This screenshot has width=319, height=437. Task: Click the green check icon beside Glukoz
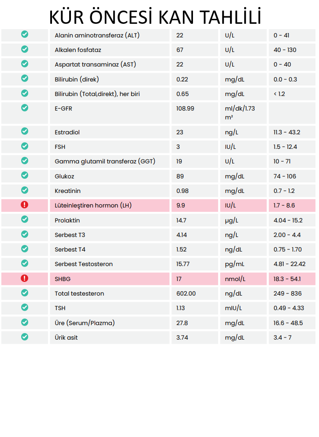click(x=25, y=175)
